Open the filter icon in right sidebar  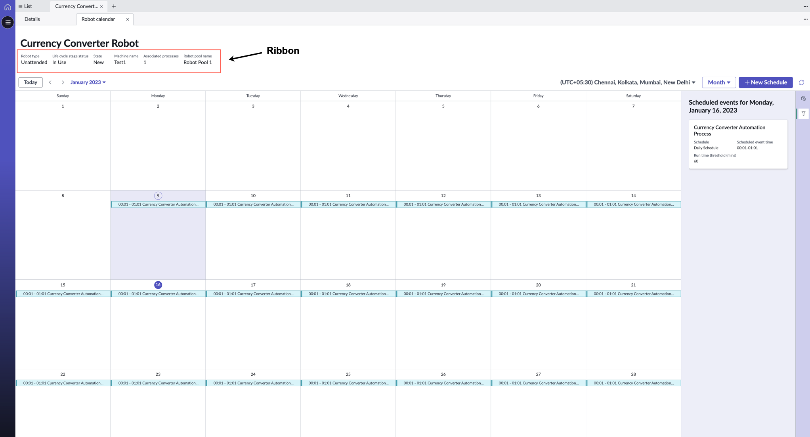pyautogui.click(x=803, y=114)
